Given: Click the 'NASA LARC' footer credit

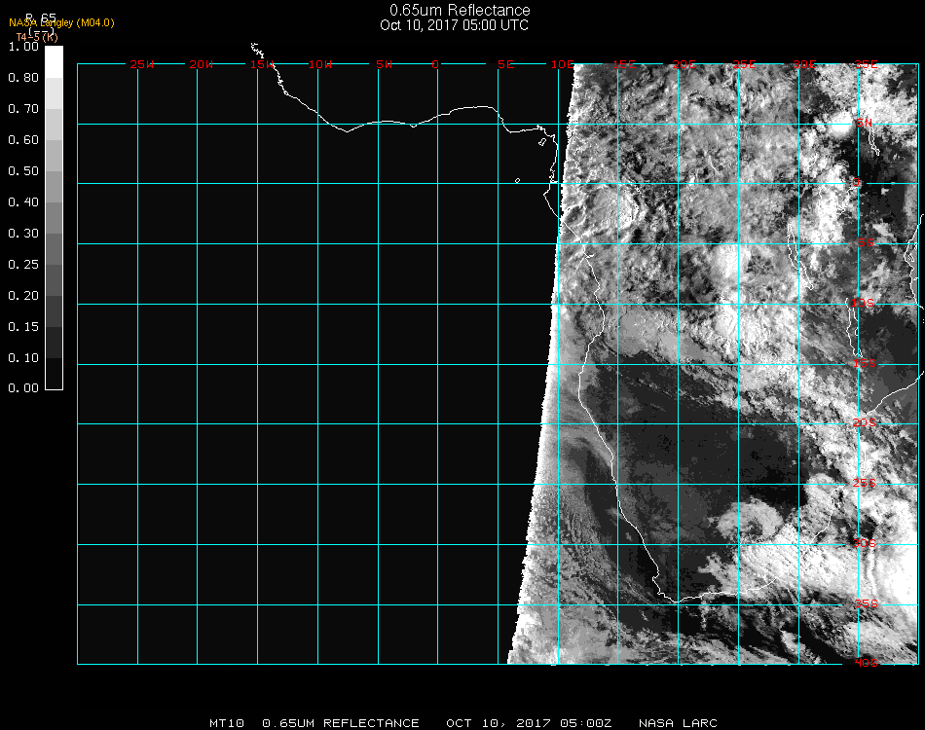Looking at the screenshot, I should click(x=678, y=723).
